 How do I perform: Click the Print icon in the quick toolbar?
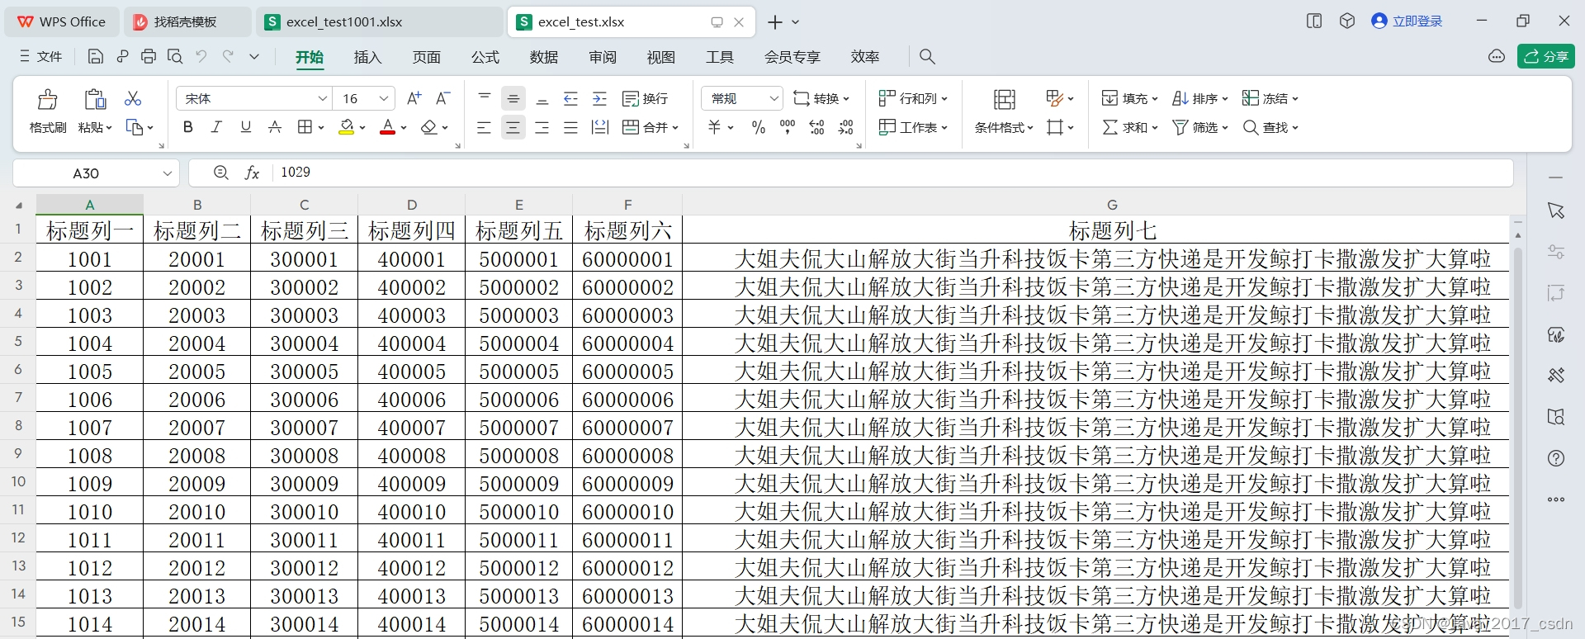coord(149,56)
